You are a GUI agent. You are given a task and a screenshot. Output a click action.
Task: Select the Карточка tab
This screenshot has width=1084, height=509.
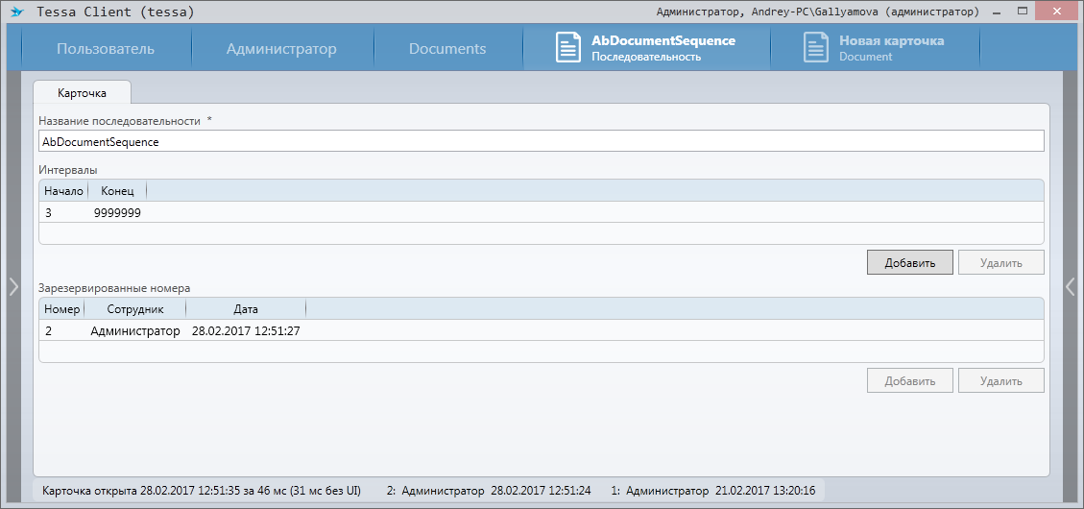click(x=82, y=93)
